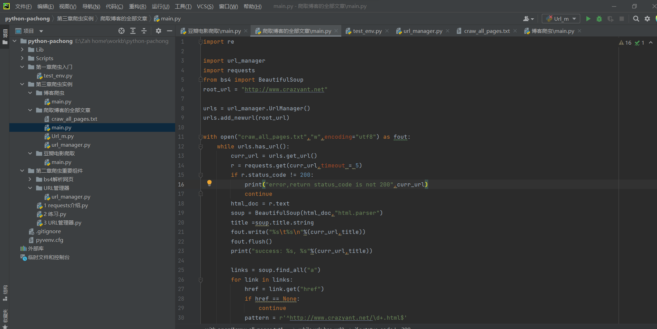The width and height of the screenshot is (657, 329).
Task: Run the current configuration with the green play icon
Action: click(x=588, y=19)
